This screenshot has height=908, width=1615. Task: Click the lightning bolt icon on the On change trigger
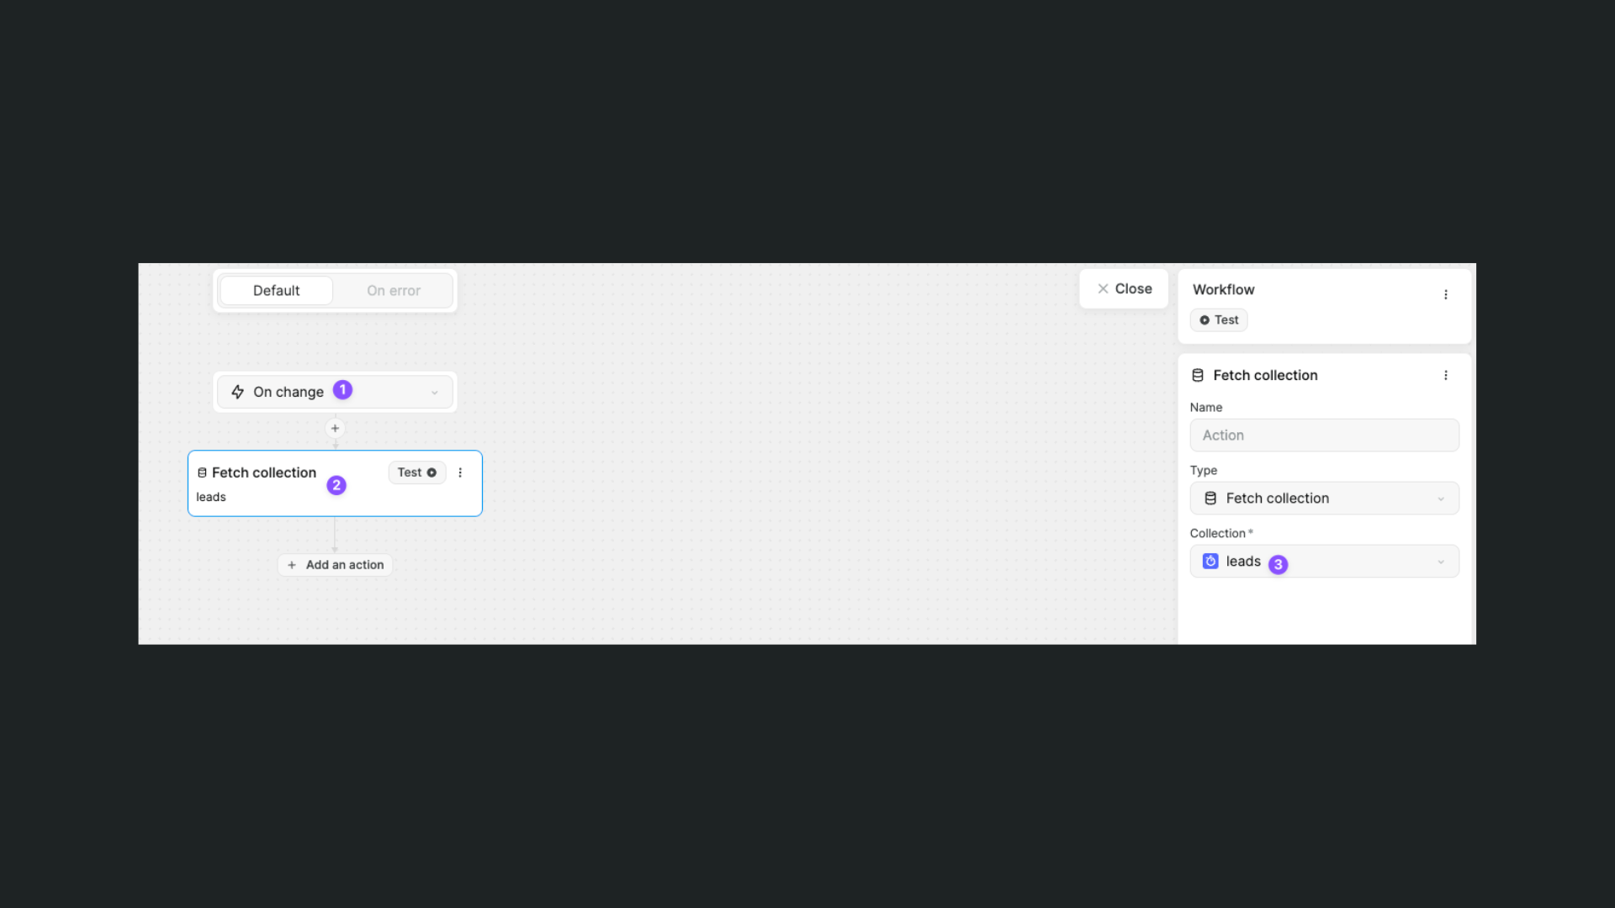[x=238, y=391]
